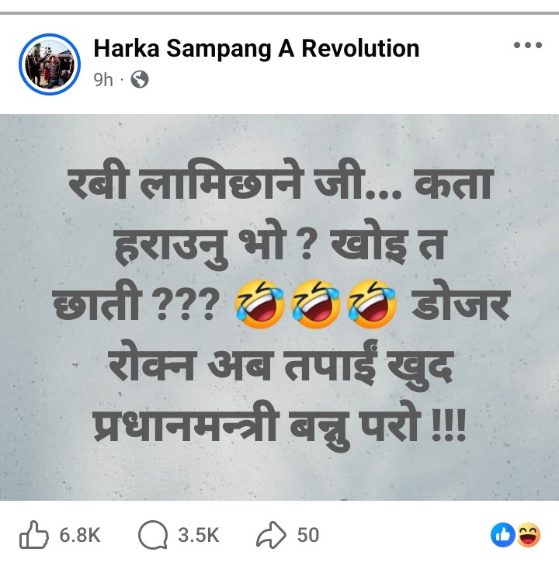Click the word डोजर in the image

click(461, 304)
